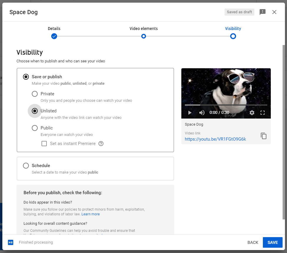Click the Saved as draft badge
The width and height of the screenshot is (287, 253).
click(x=239, y=12)
